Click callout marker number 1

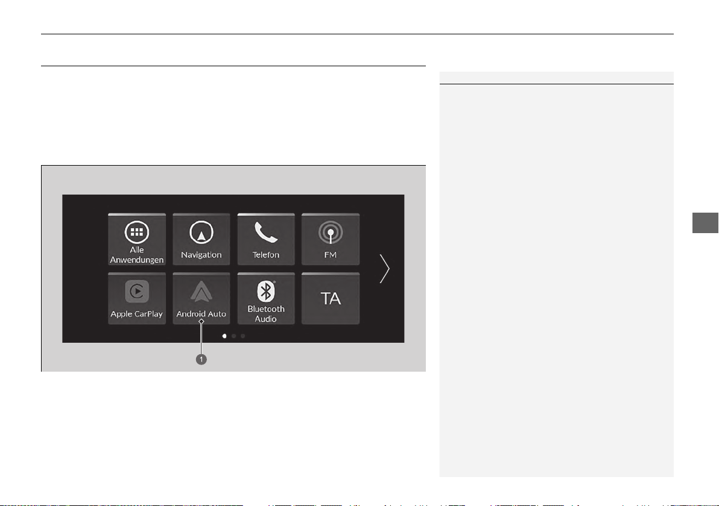coord(201,360)
